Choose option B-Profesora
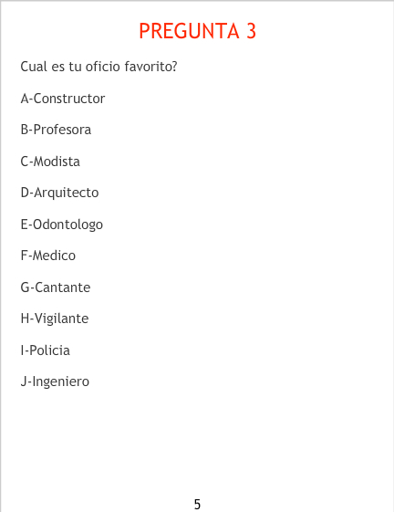 (x=56, y=130)
